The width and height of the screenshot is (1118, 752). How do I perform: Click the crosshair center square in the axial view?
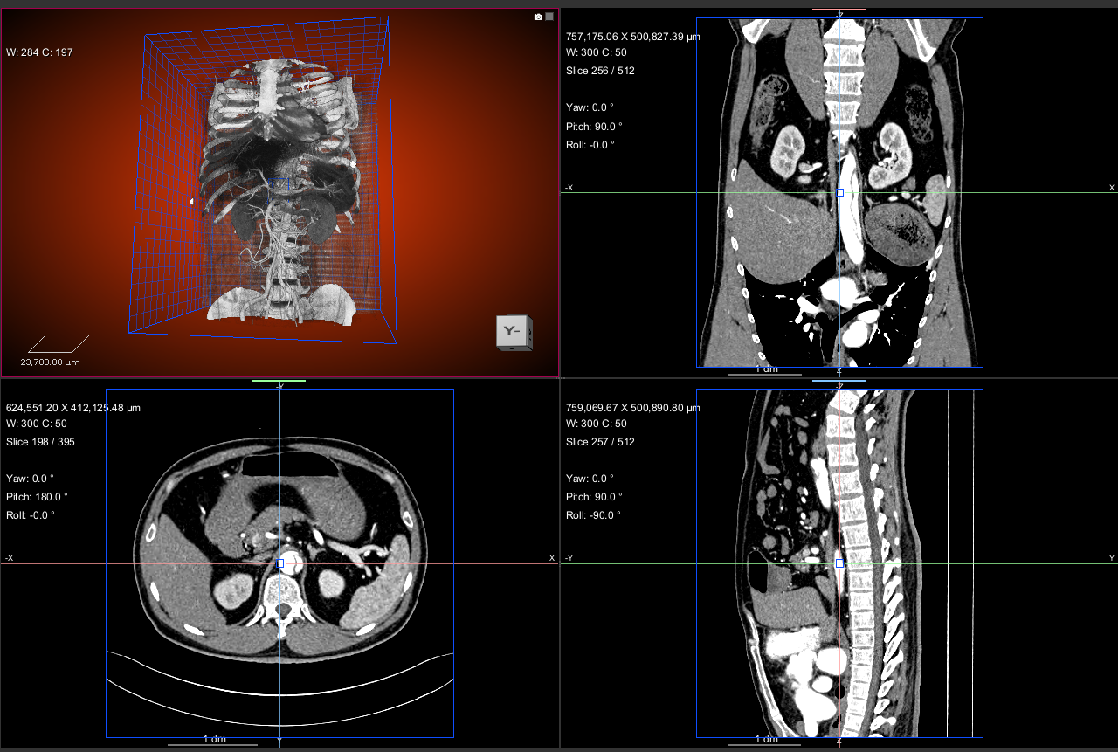[279, 563]
